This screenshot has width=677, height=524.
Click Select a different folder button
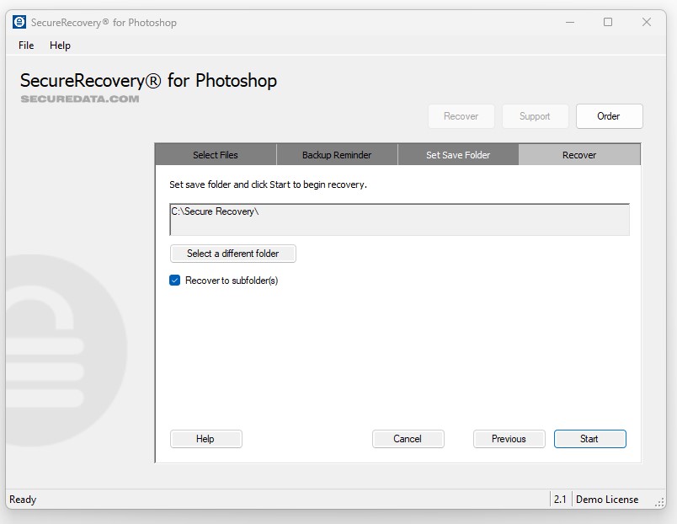click(233, 254)
